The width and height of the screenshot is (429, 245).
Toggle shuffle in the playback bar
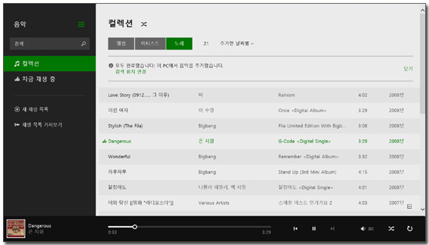(x=391, y=228)
